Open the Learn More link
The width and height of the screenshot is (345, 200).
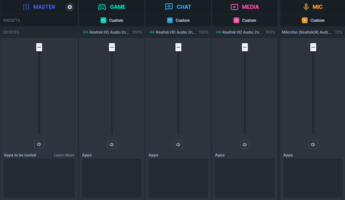coord(64,155)
